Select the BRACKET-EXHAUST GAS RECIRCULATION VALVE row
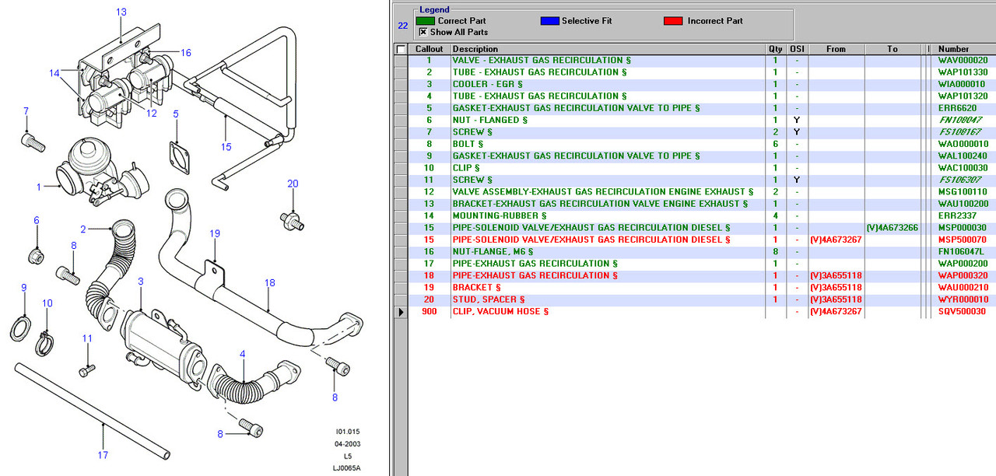 coord(600,204)
